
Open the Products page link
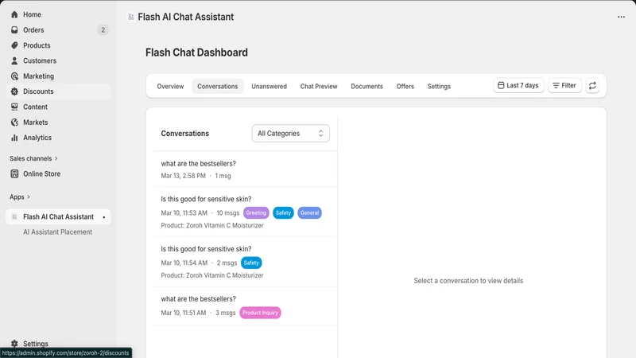[x=37, y=45]
